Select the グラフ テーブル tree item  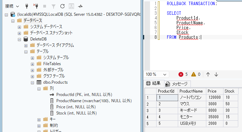[x=54, y=76]
